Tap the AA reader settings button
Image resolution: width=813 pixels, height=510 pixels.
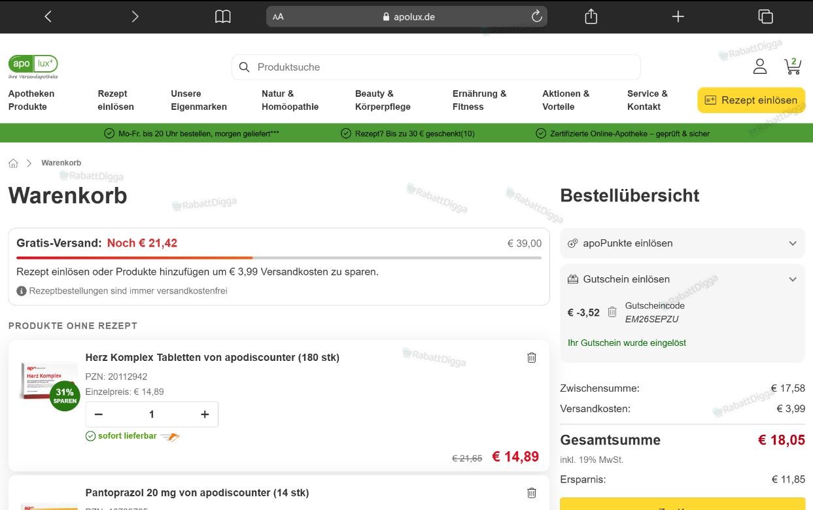pos(278,17)
